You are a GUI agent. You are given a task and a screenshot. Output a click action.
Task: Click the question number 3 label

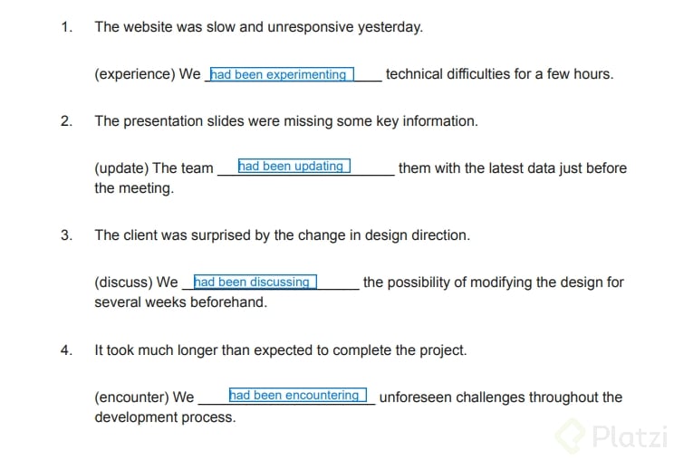66,235
